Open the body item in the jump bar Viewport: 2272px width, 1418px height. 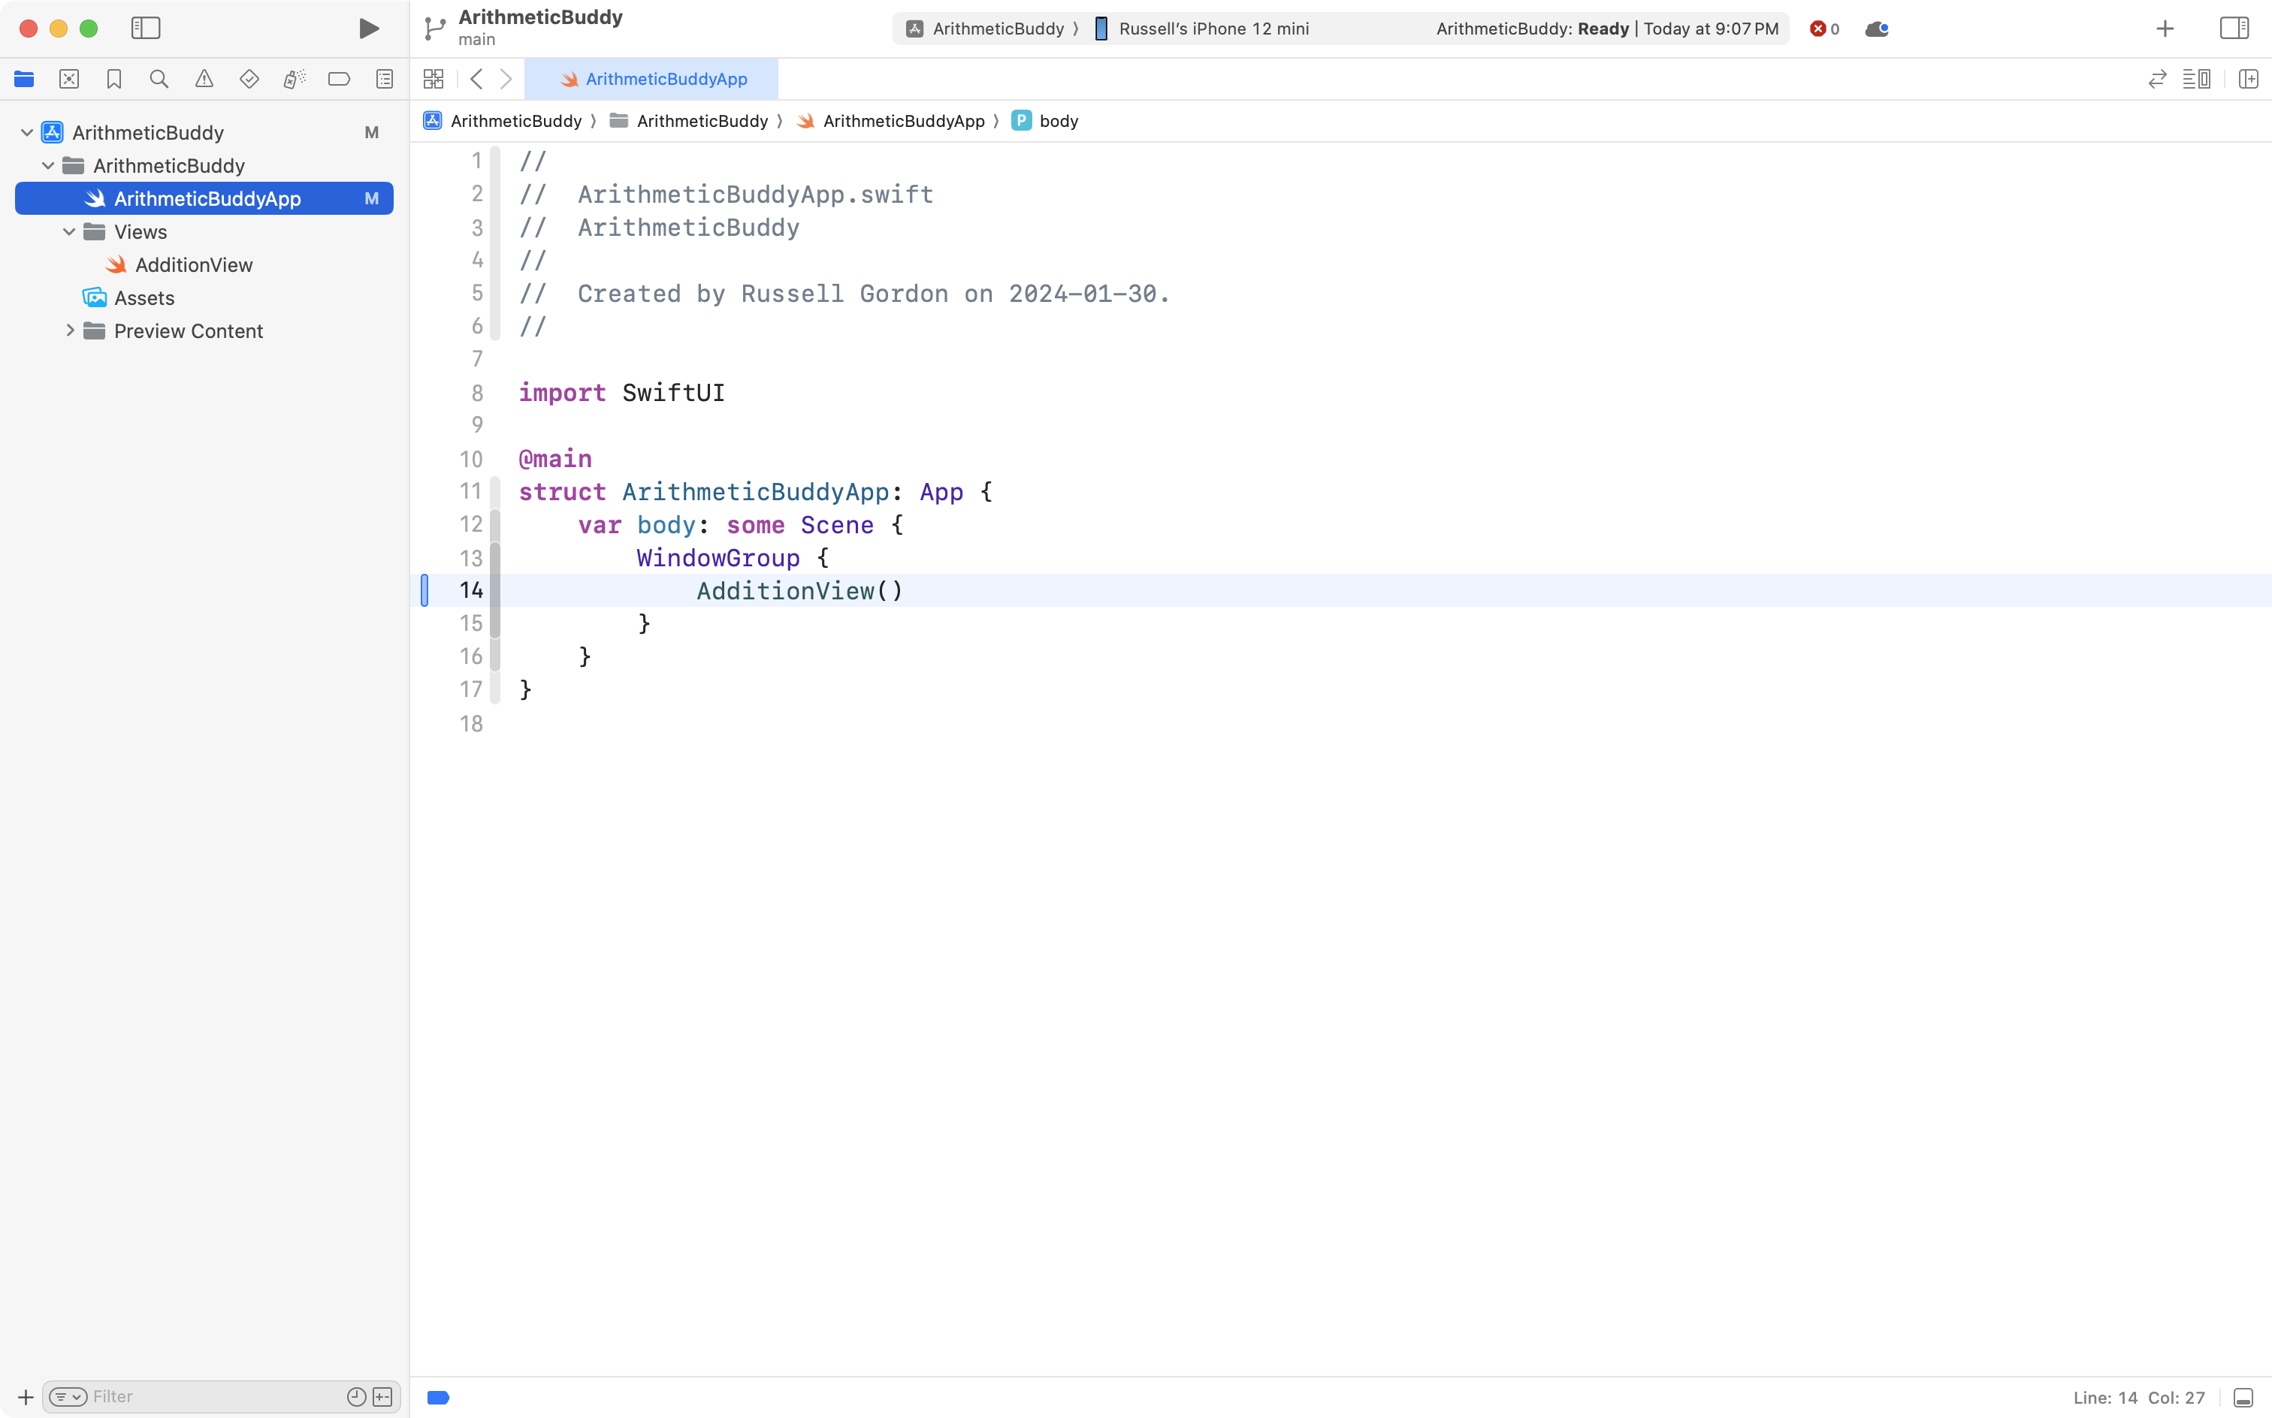[1058, 120]
